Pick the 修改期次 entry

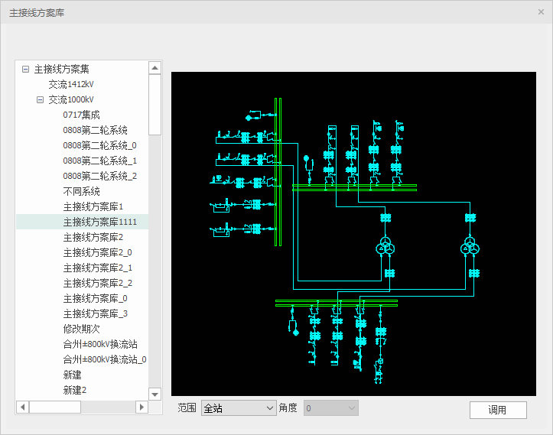pos(81,329)
